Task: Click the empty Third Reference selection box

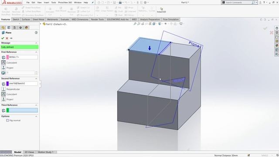Action: [x=22, y=110]
